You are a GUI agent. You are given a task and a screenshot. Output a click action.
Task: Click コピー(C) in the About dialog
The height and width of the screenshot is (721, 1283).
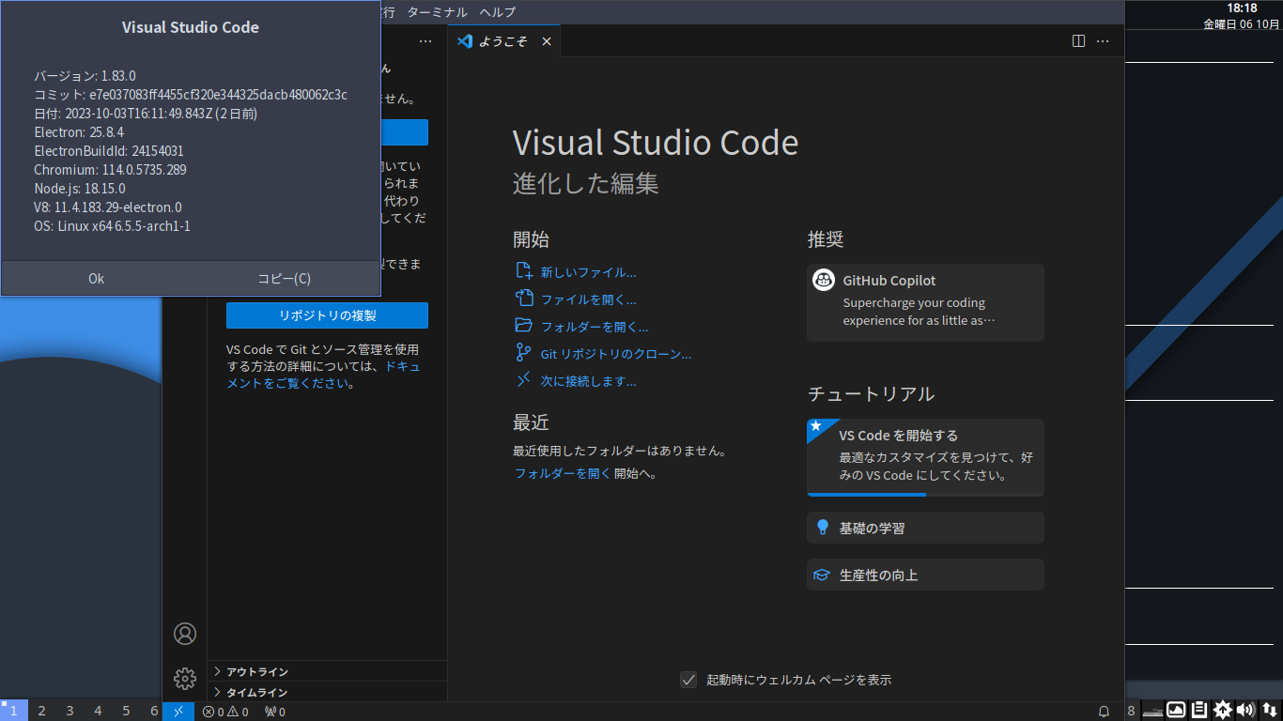pos(285,278)
